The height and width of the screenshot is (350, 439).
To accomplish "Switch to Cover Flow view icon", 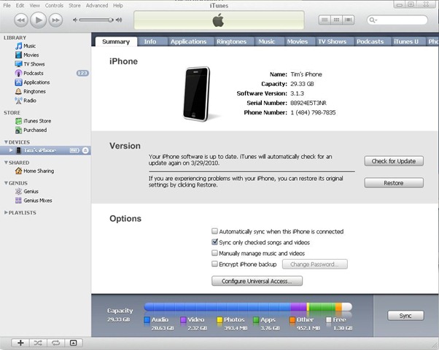I will pyautogui.click(x=349, y=20).
